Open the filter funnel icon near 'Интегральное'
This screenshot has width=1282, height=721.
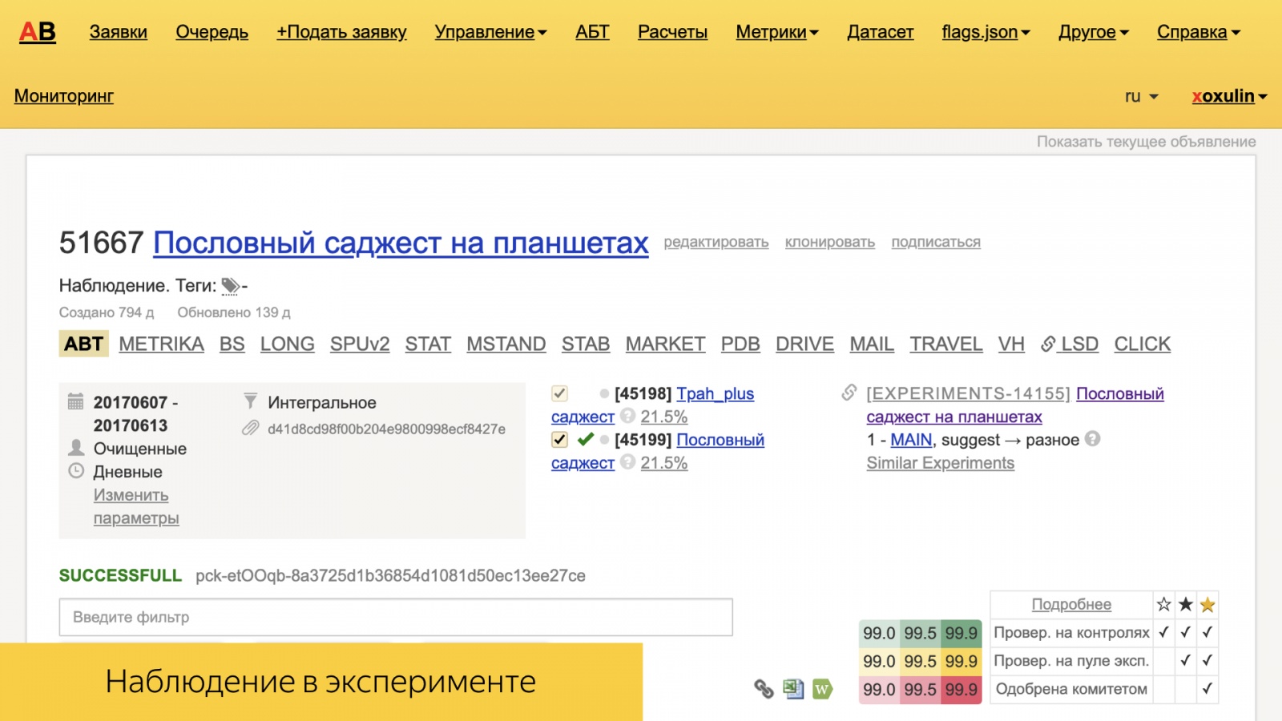pos(249,399)
